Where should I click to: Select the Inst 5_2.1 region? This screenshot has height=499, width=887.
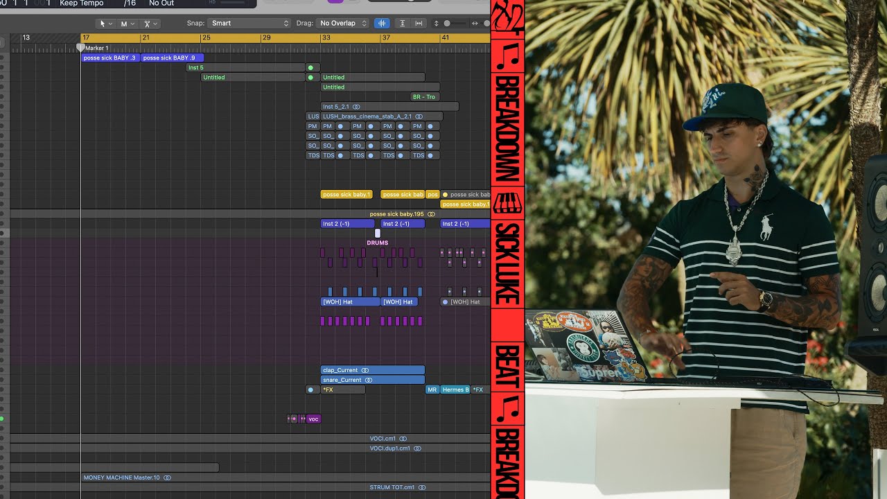(x=389, y=107)
